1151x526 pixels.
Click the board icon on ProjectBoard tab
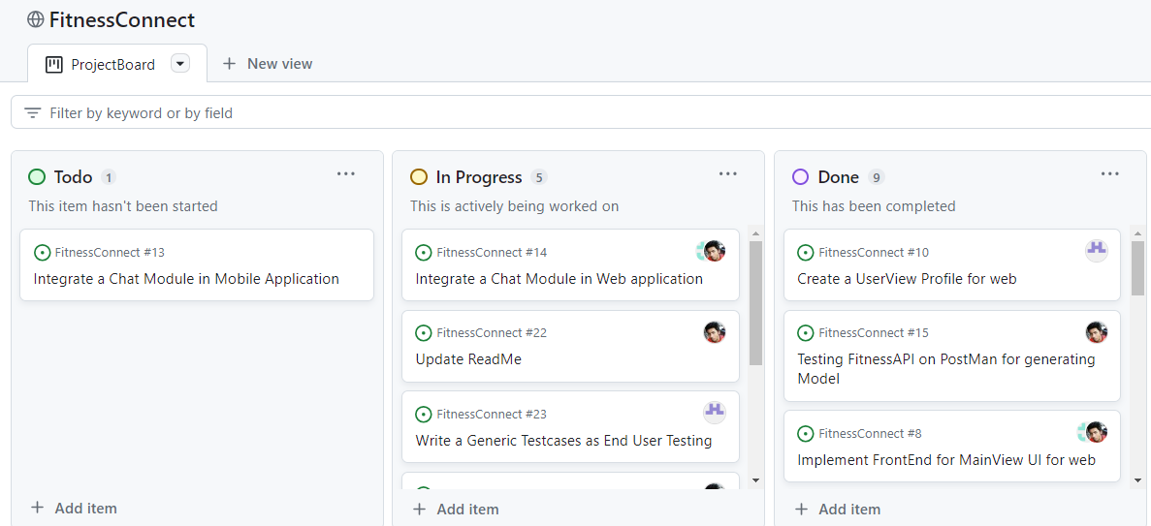[53, 65]
